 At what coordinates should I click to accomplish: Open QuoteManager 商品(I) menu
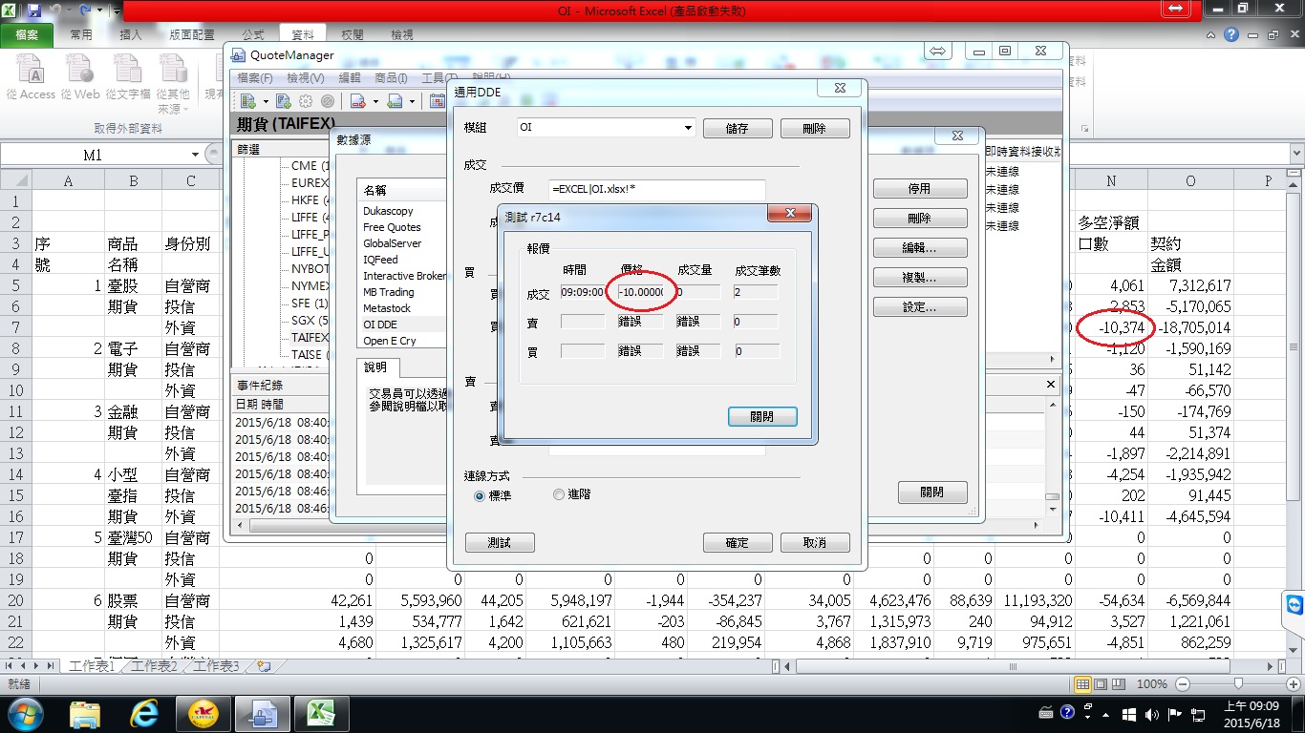point(391,77)
